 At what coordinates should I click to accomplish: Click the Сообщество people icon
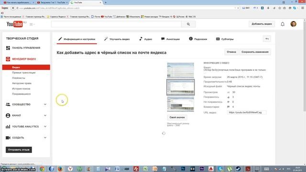click(x=8, y=104)
